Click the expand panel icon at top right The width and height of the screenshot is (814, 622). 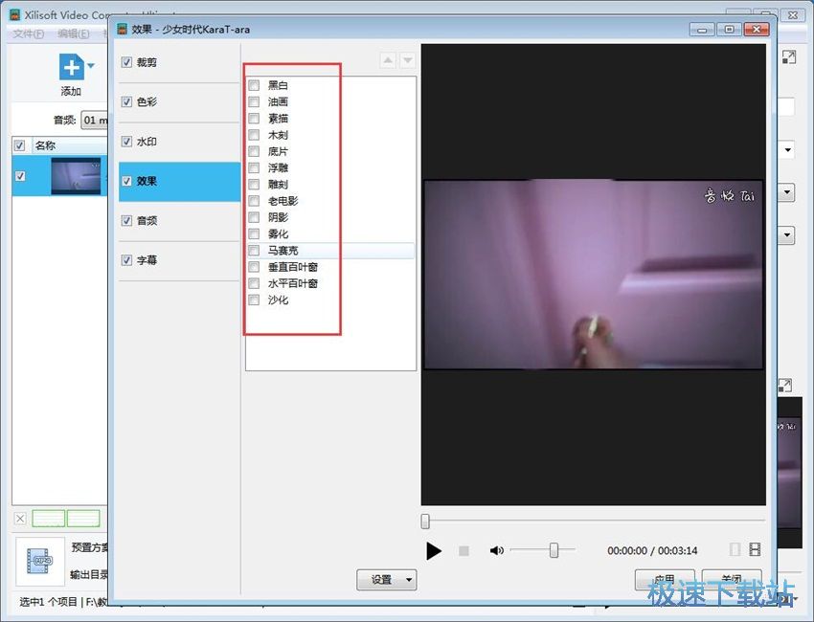coord(788,57)
